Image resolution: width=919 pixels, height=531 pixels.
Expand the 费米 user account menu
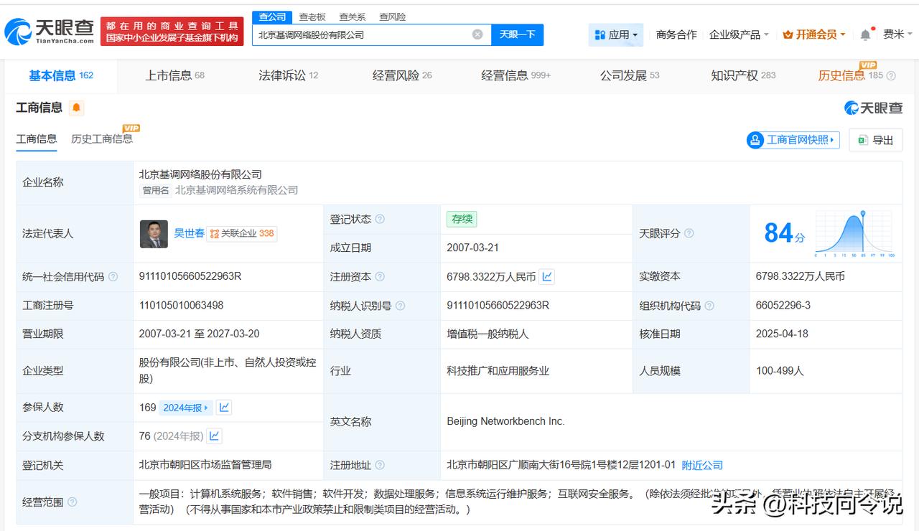[x=897, y=34]
